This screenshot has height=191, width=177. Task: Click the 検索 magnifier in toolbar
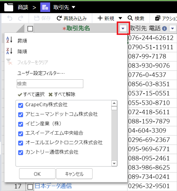(130, 18)
